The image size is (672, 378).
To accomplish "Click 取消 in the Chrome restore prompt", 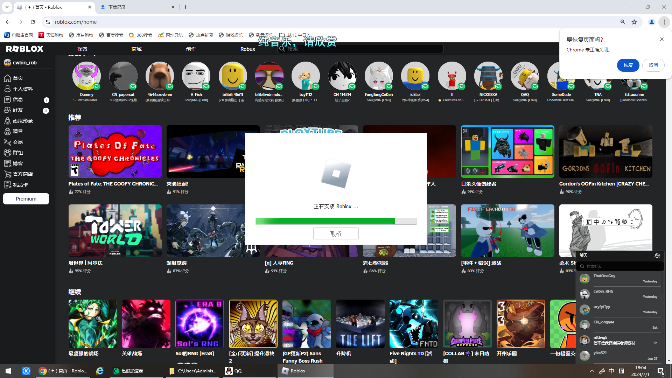I will (653, 65).
